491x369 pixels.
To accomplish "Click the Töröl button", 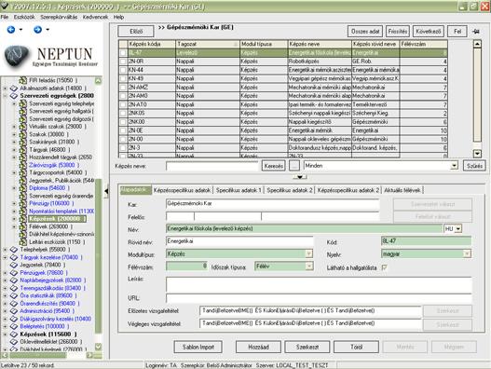I will 356,347.
